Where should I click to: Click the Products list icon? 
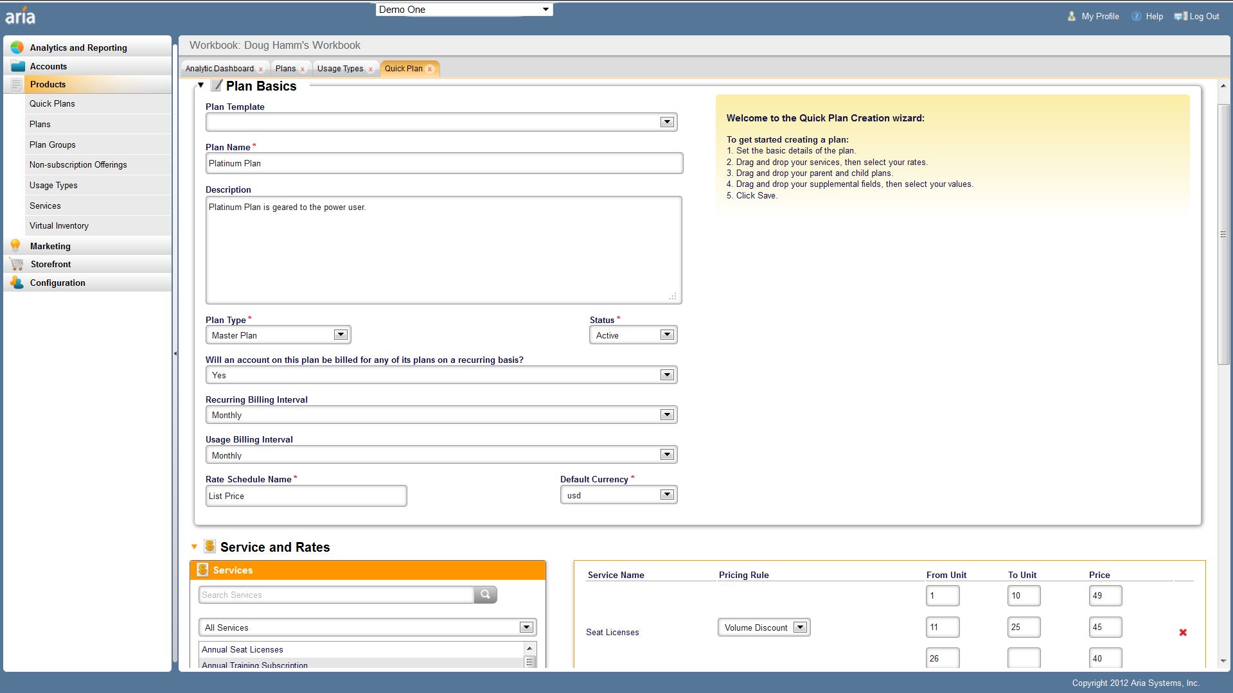pyautogui.click(x=16, y=84)
